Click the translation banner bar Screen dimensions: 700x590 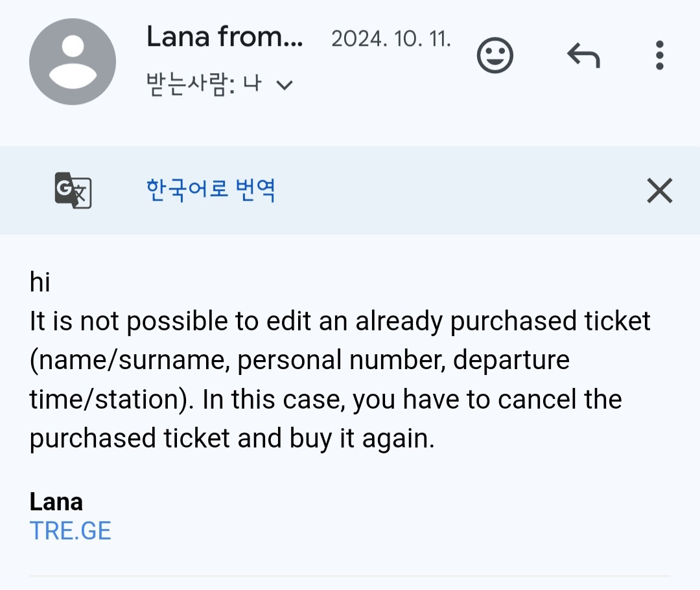pyautogui.click(x=350, y=190)
